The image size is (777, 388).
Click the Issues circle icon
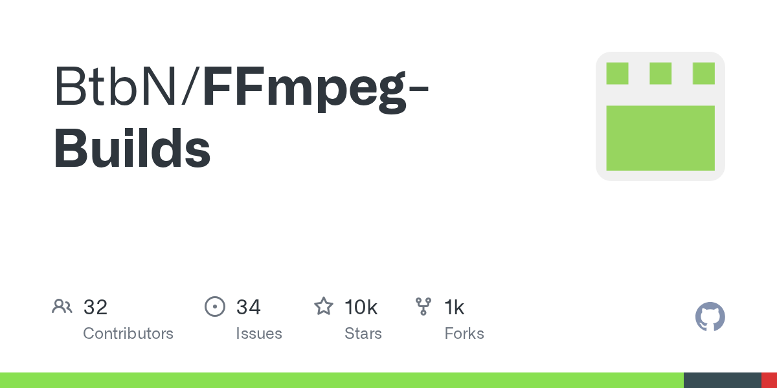point(214,307)
